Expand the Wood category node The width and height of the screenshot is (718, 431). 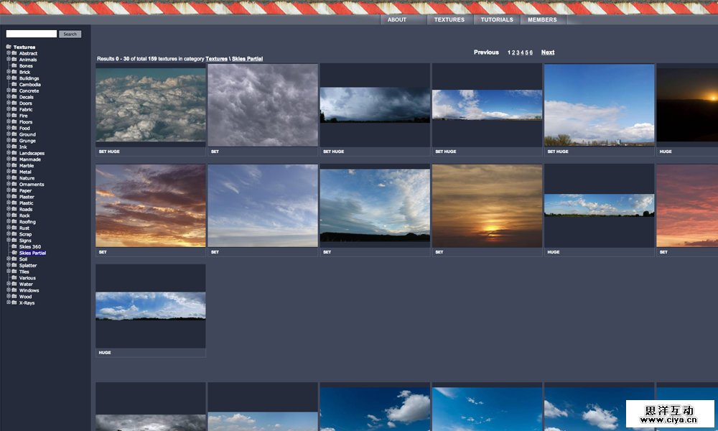point(9,297)
